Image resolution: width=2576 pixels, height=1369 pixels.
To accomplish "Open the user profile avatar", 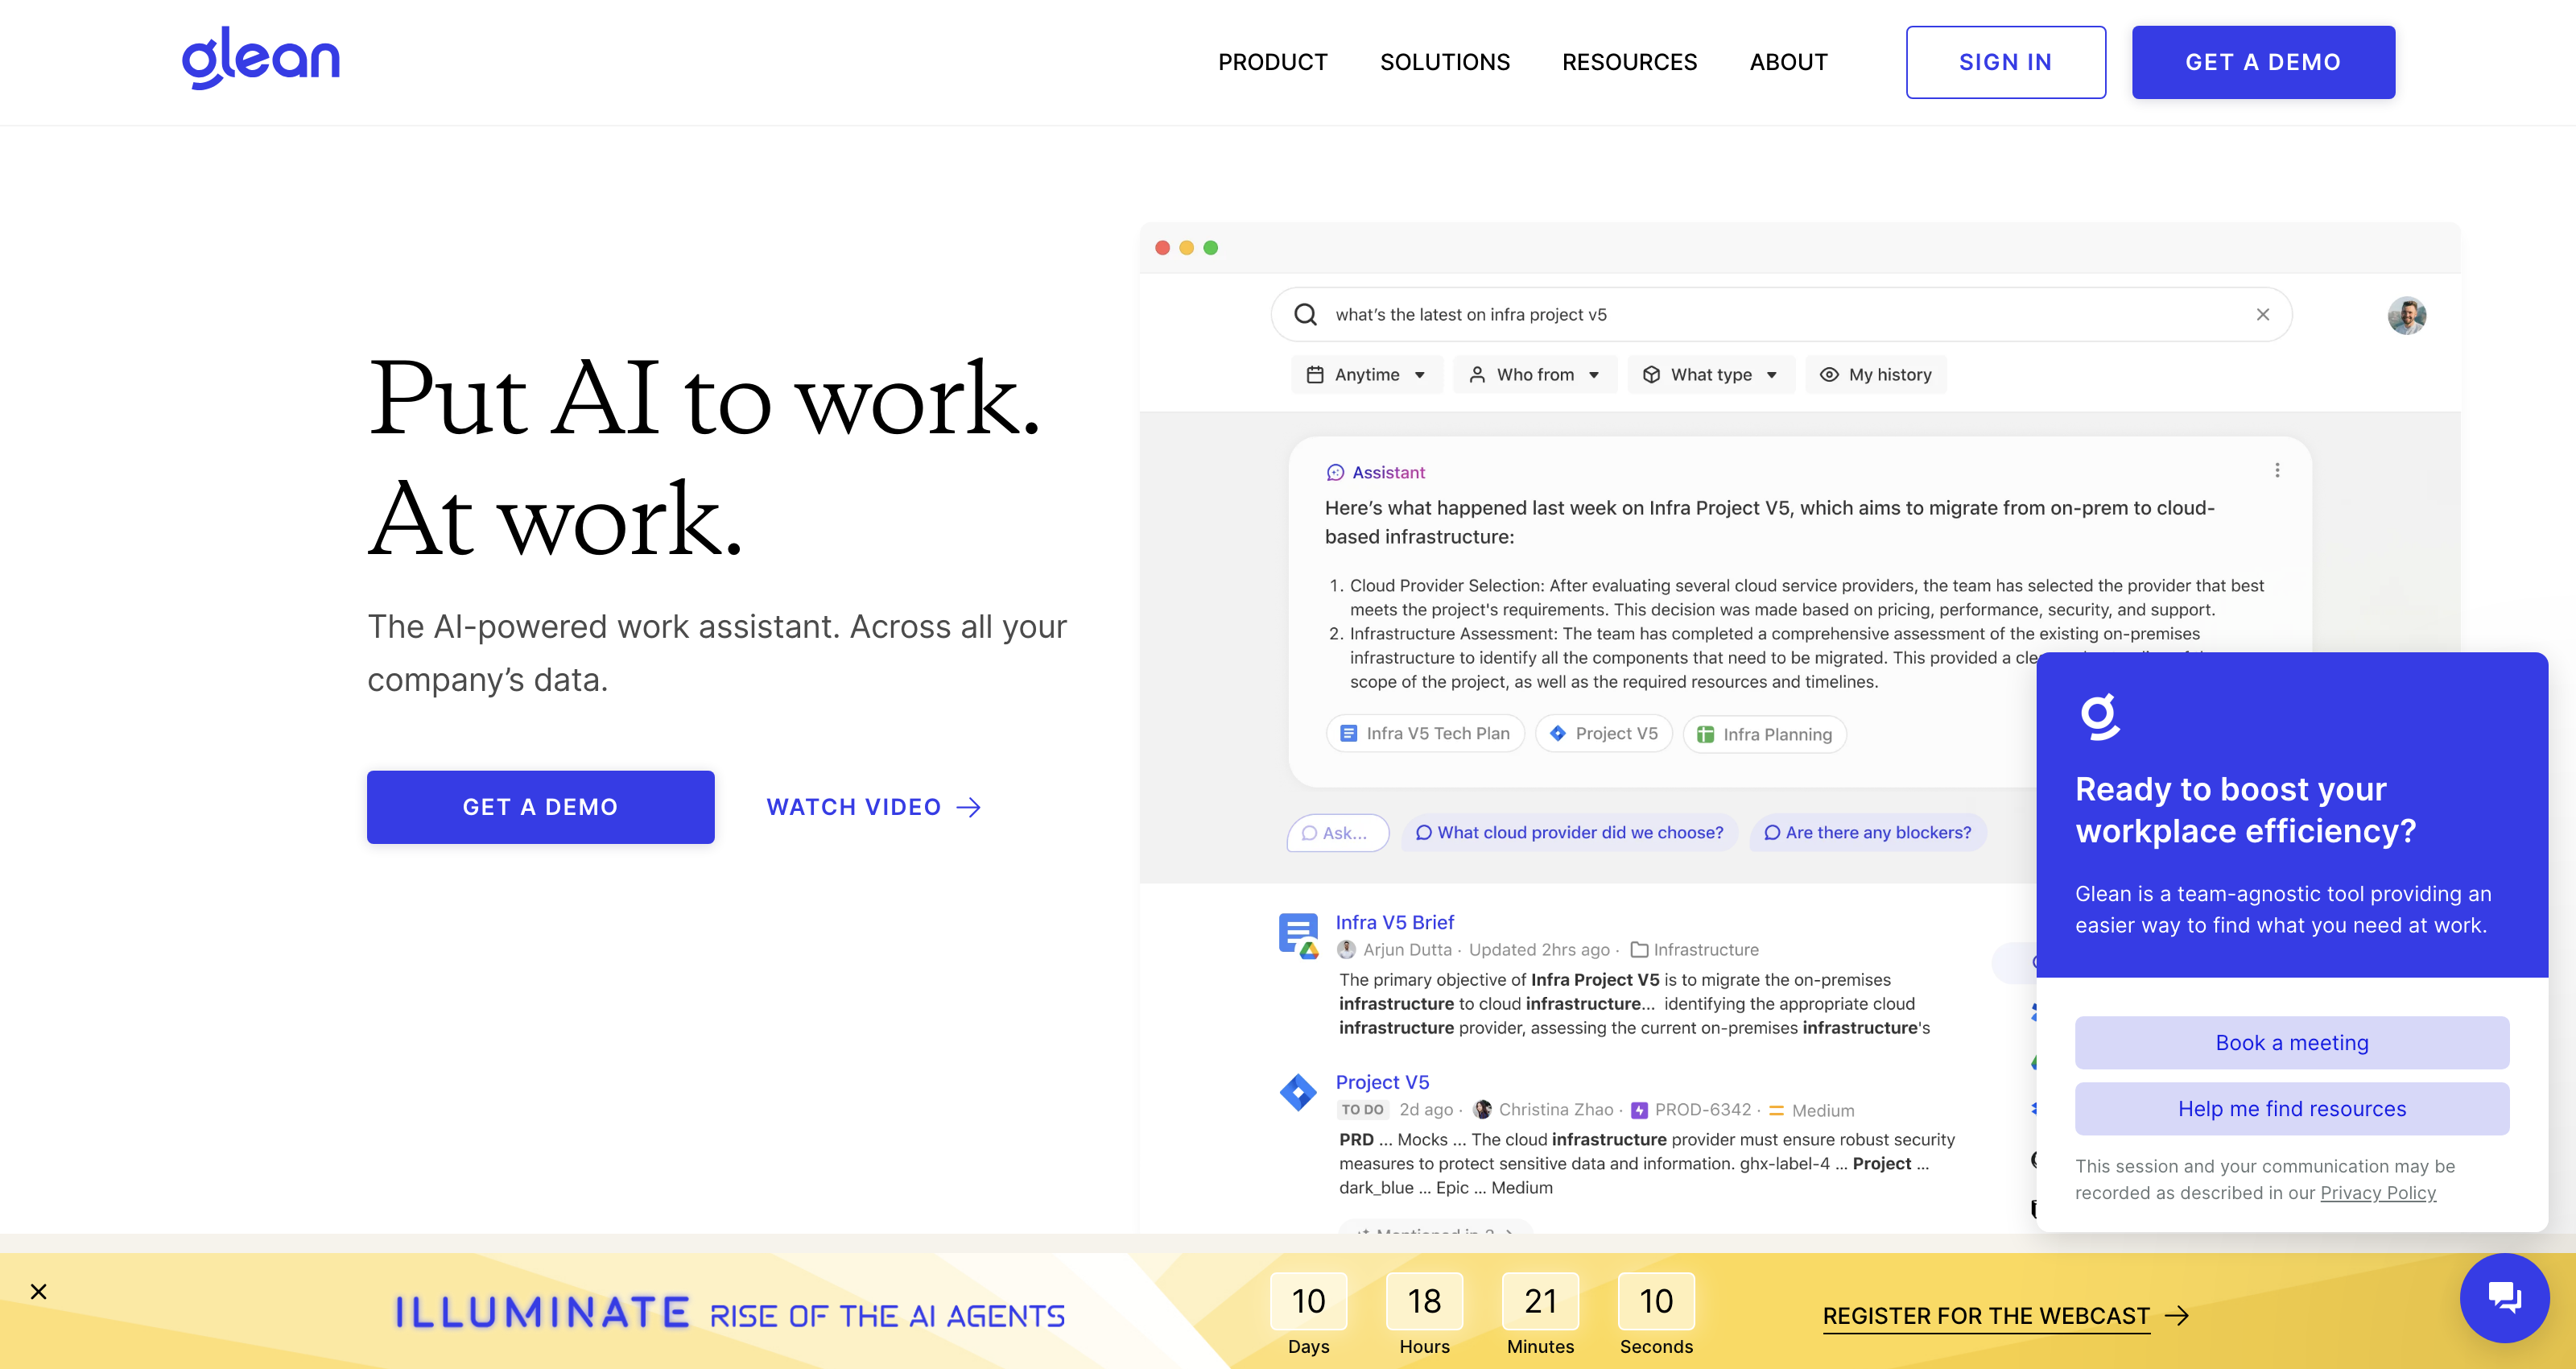I will click(2406, 315).
